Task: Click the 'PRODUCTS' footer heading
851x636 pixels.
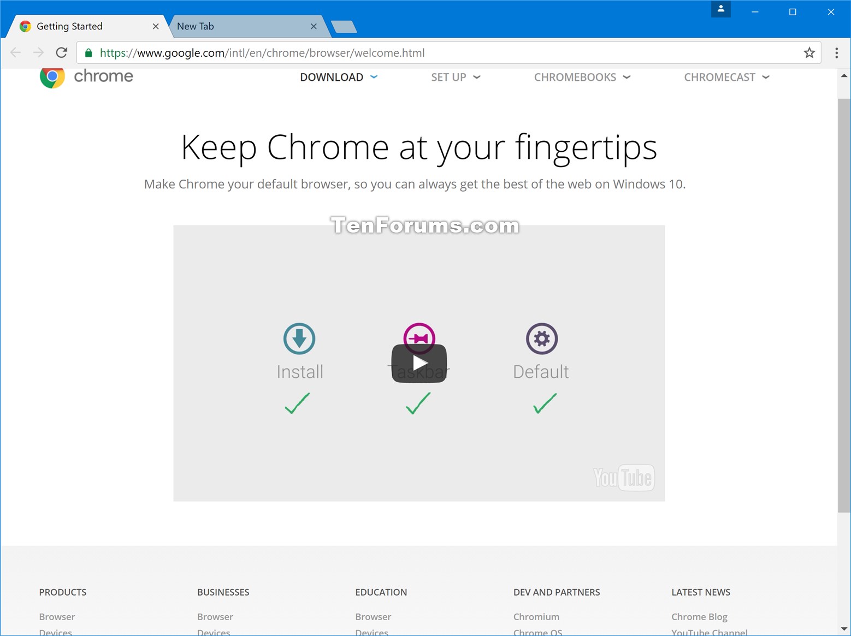Action: [63, 592]
